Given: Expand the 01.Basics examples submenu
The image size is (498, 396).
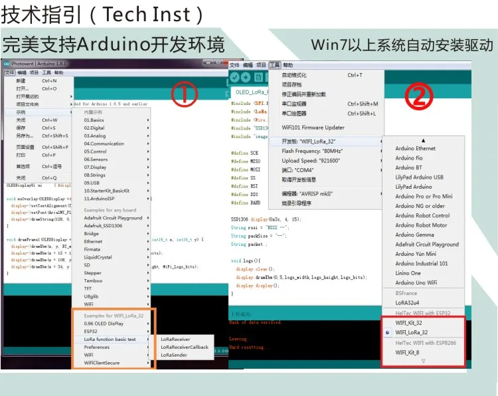Looking at the screenshot, I should click(111, 120).
